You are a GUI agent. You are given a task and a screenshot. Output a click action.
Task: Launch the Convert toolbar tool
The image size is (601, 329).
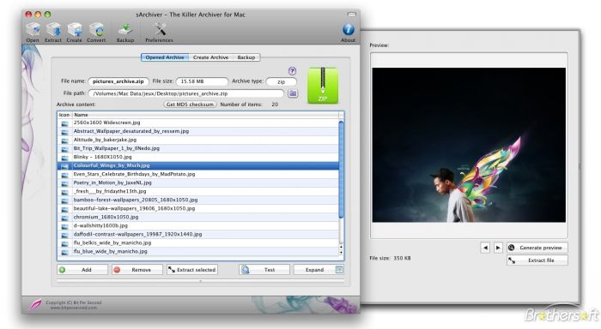pos(96,33)
